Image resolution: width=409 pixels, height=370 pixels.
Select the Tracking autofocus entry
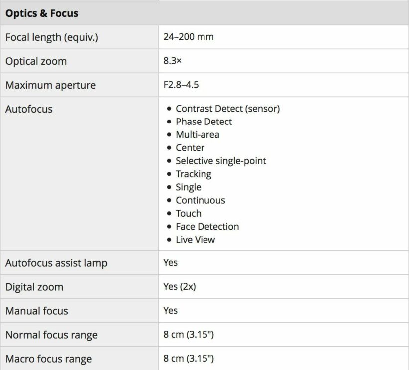(194, 174)
